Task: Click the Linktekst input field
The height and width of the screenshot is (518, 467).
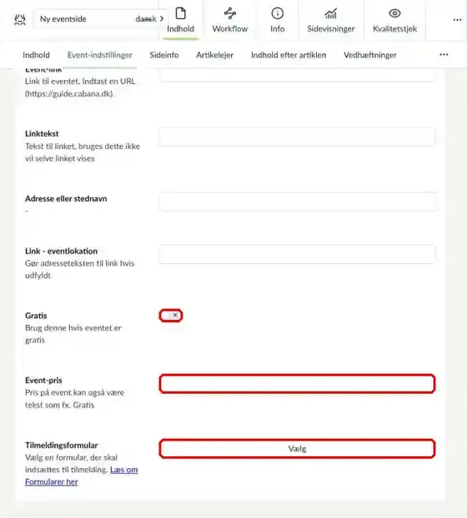Action: point(297,137)
